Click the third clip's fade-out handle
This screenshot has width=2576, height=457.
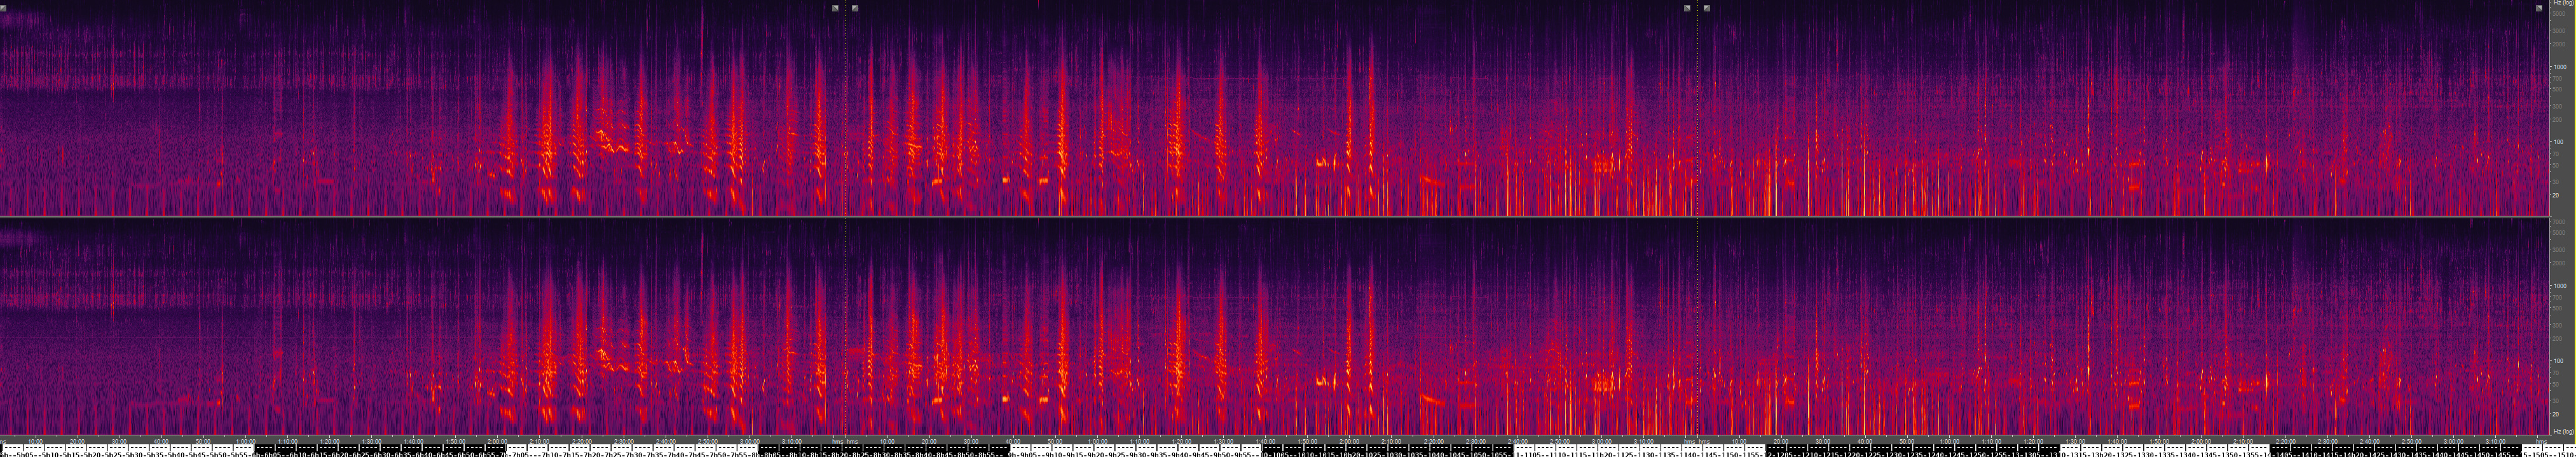(x=2539, y=8)
